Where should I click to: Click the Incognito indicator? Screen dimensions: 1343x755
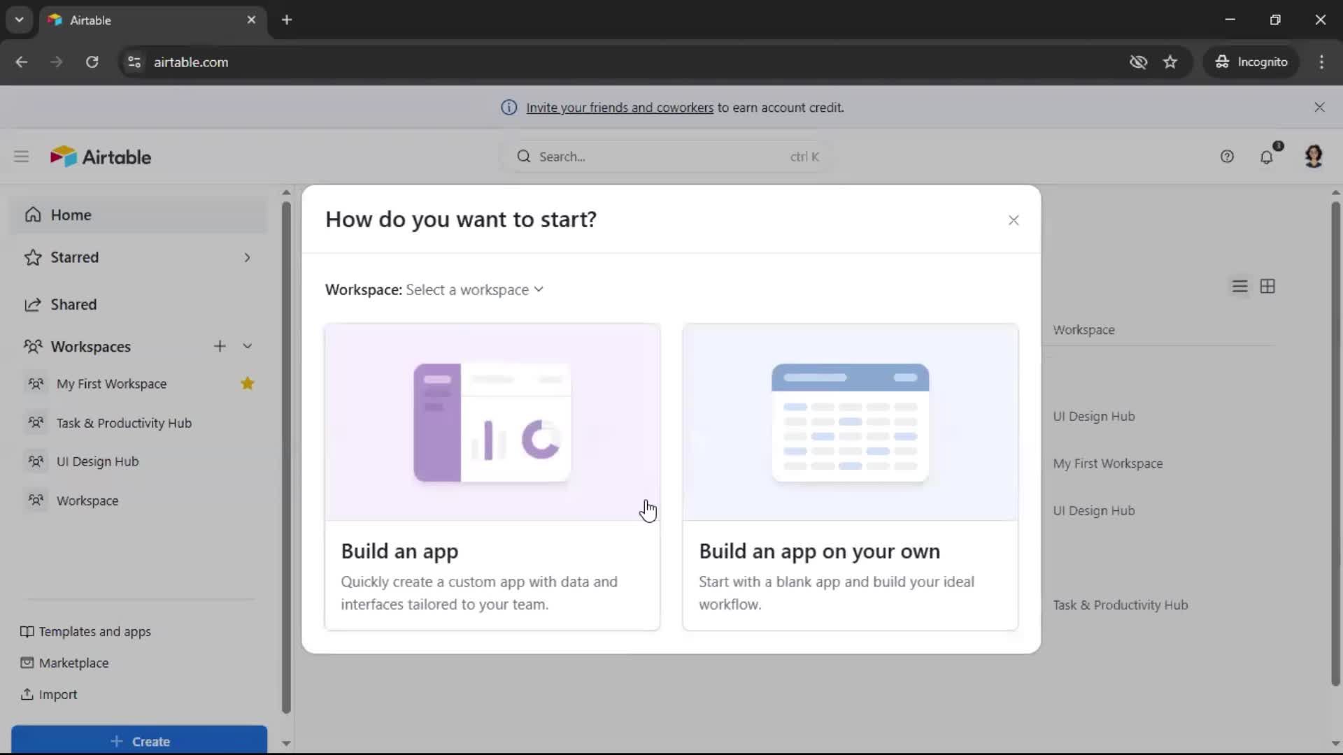(1251, 62)
